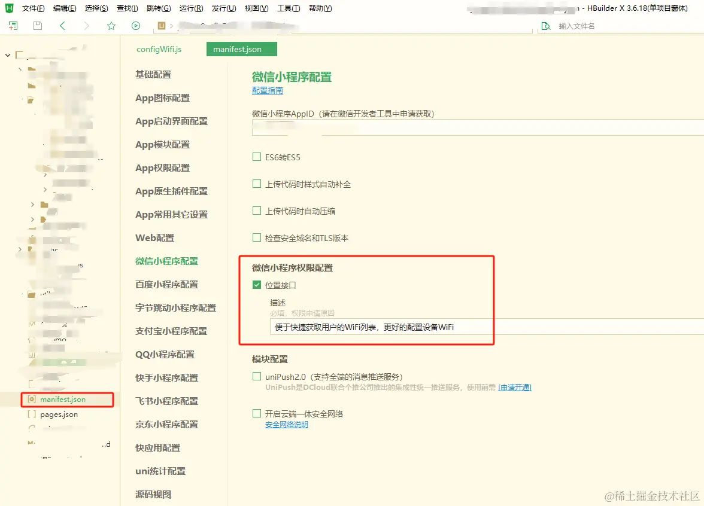Open the 工具(T) menu
Viewport: 704px width, 506px height.
pos(289,8)
